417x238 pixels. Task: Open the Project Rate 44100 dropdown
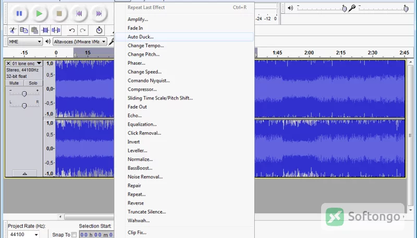click(x=23, y=234)
